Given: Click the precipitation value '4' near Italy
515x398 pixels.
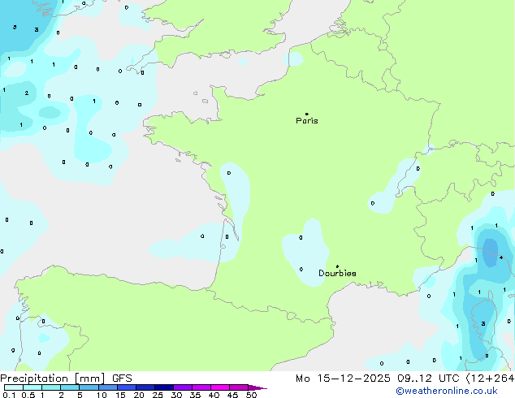Looking at the screenshot, I should [x=501, y=257].
